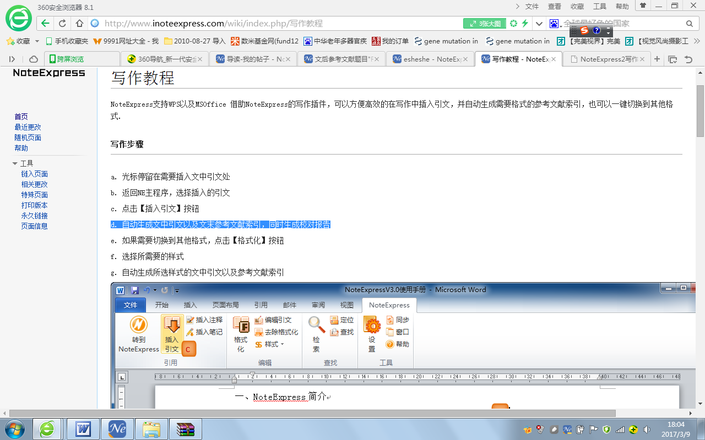Close the 写作教程 tab

click(x=554, y=59)
